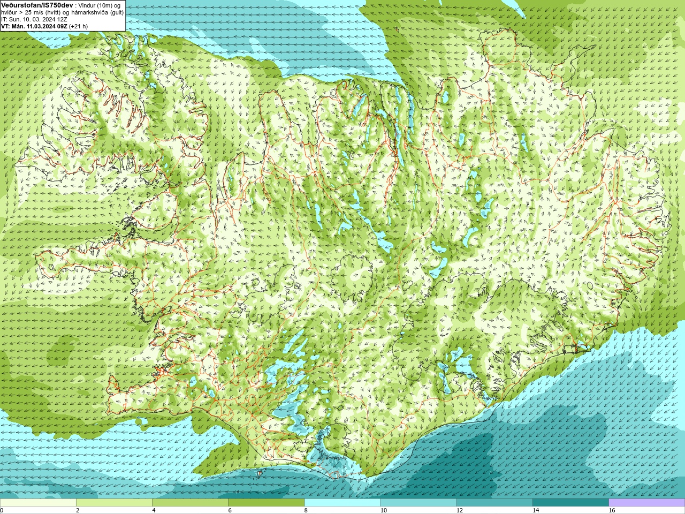
Task: Click the light cyan 8–10 m/s legend swatch
Action: click(342, 502)
